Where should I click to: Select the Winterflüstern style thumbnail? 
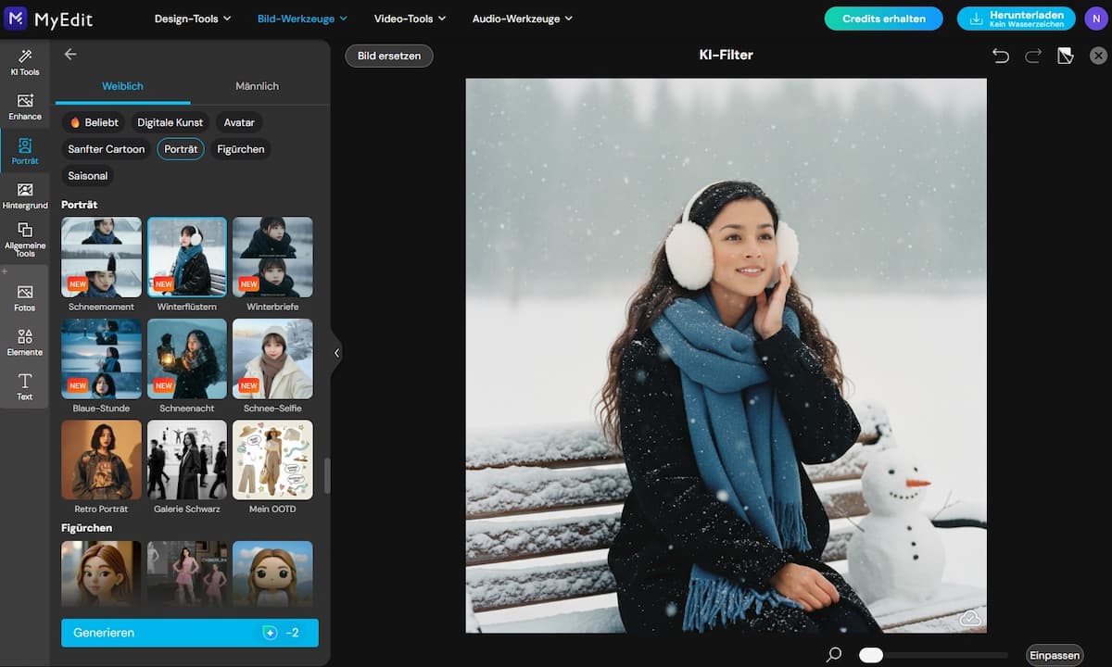pos(186,257)
